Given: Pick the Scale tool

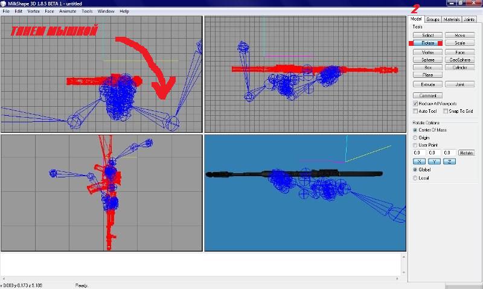Looking at the screenshot, I should (460, 43).
